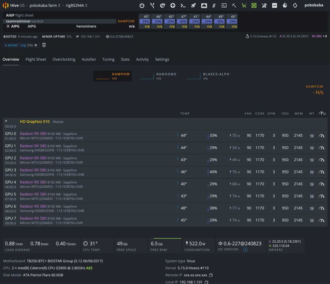Open the wrench and screwdriver tools icon

264,5
